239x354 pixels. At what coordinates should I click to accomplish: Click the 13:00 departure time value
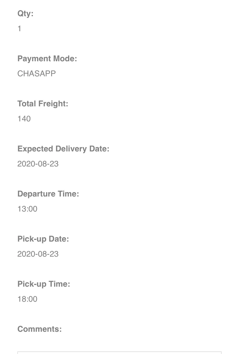click(27, 209)
